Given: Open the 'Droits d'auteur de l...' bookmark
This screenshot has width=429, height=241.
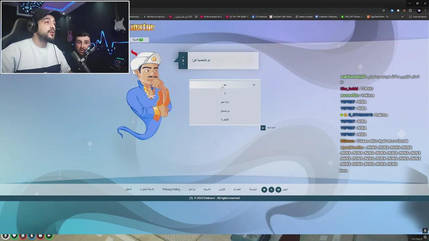Looking at the screenshot, I should click(x=211, y=17).
